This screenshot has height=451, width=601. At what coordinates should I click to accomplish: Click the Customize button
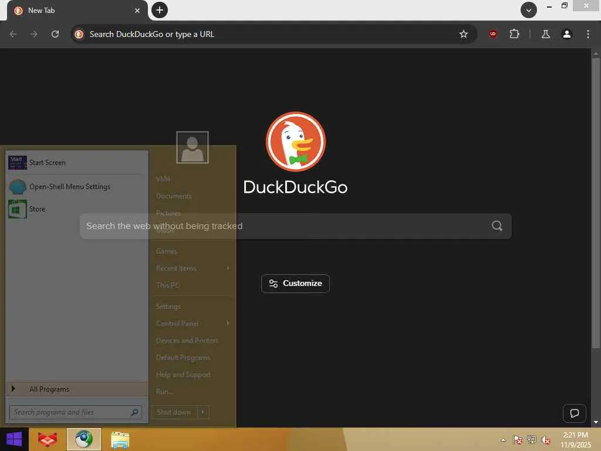[295, 284]
